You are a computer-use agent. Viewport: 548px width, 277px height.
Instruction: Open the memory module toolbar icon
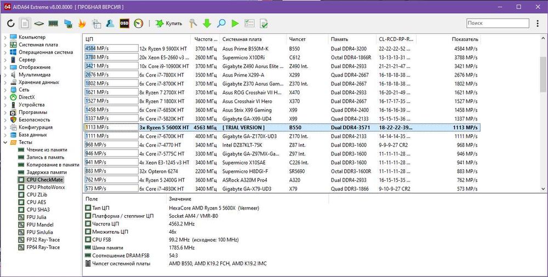(x=53, y=24)
